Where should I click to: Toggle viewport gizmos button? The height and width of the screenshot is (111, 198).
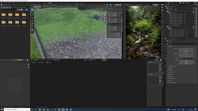(x=107, y=5)
